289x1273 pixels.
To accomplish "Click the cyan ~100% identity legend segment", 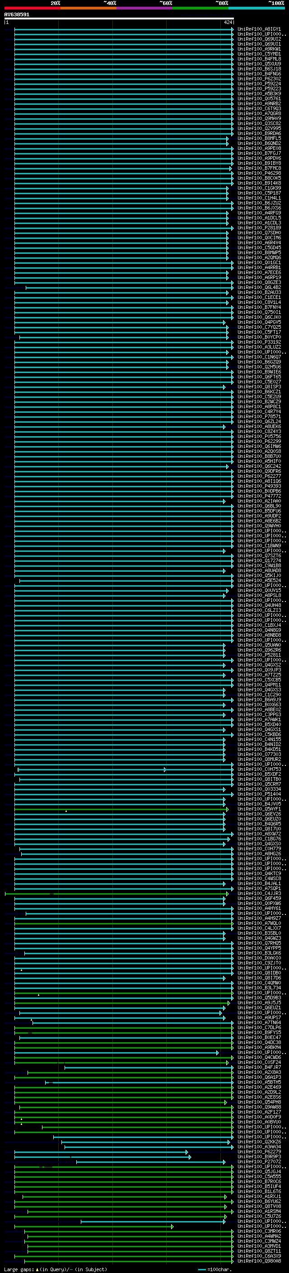I will point(256,8).
